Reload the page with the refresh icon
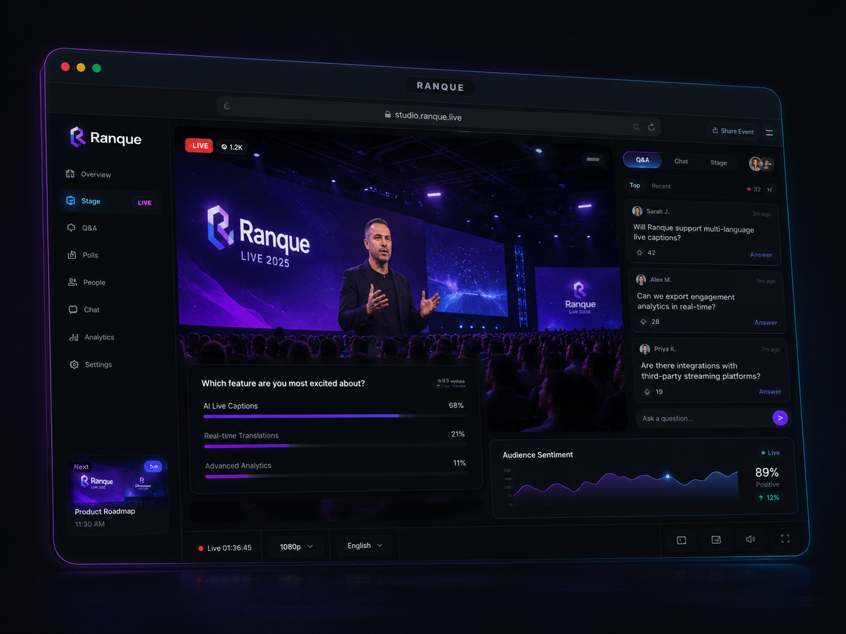846x634 pixels. pos(652,127)
